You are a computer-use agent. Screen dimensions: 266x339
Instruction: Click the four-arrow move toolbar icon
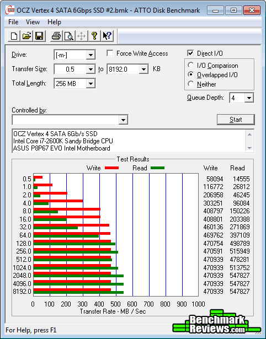[x=81, y=36]
